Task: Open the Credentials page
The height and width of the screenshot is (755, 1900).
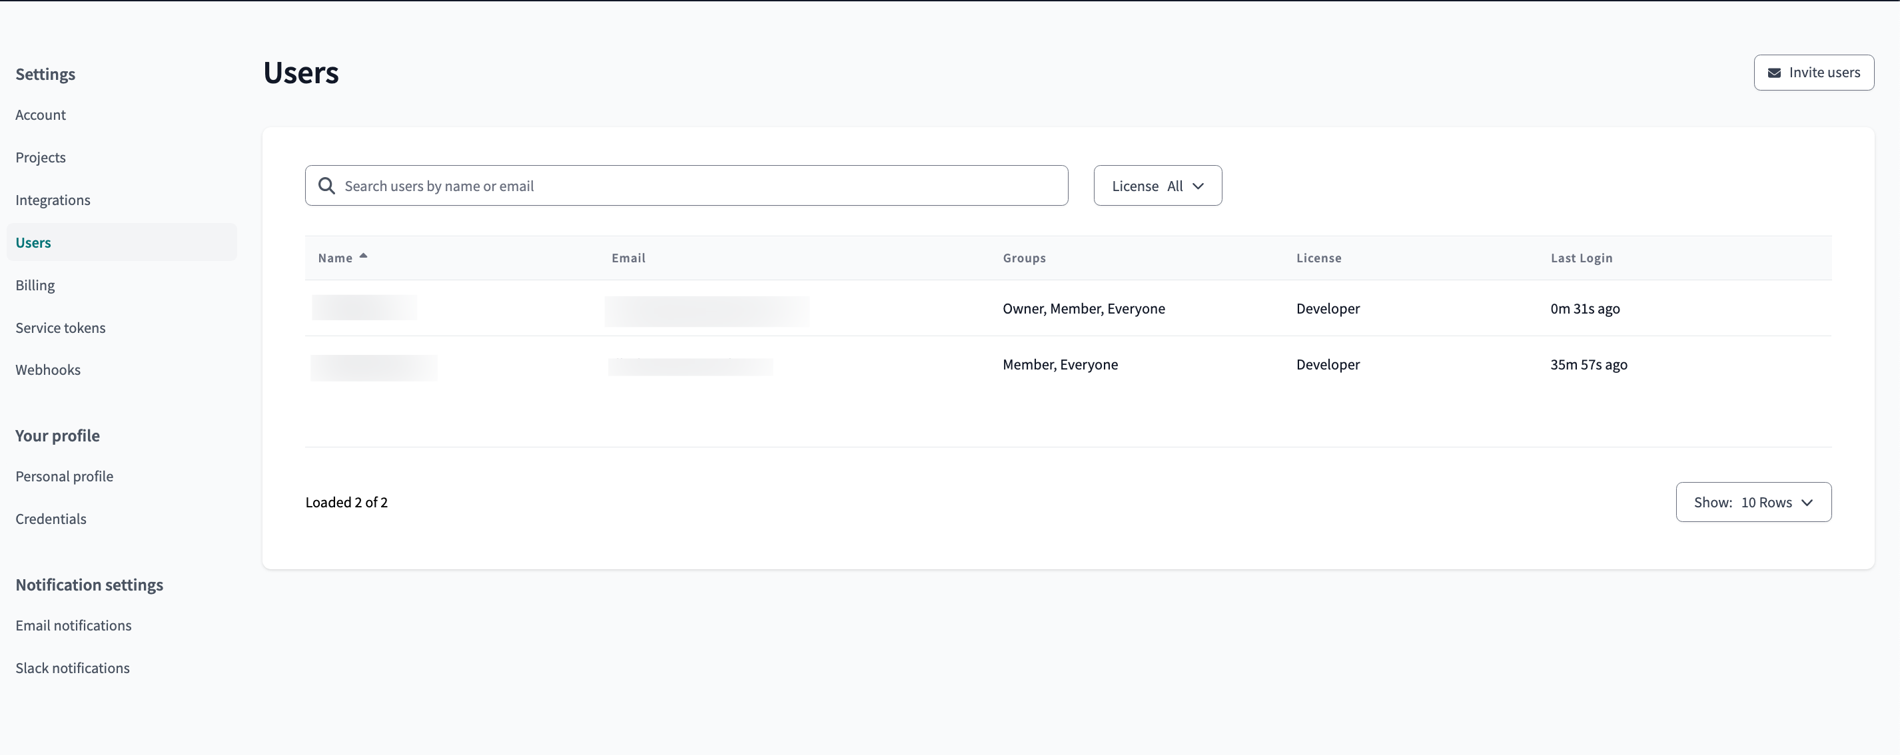Action: click(50, 519)
